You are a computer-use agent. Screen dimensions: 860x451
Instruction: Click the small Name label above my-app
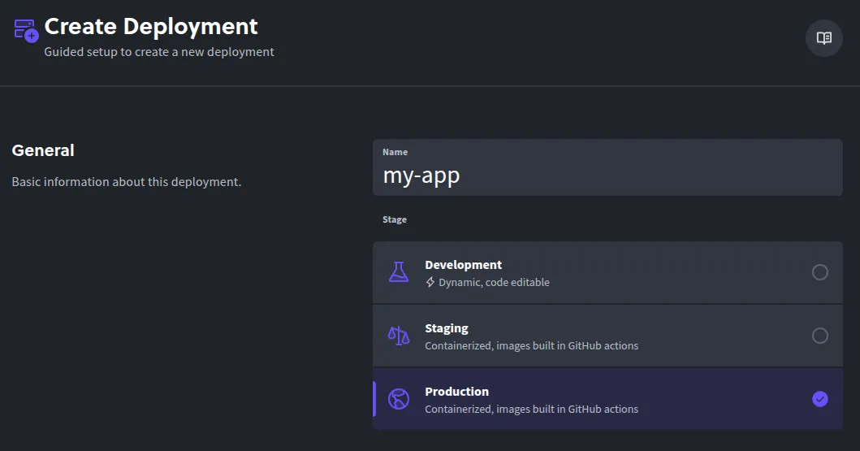[395, 152]
